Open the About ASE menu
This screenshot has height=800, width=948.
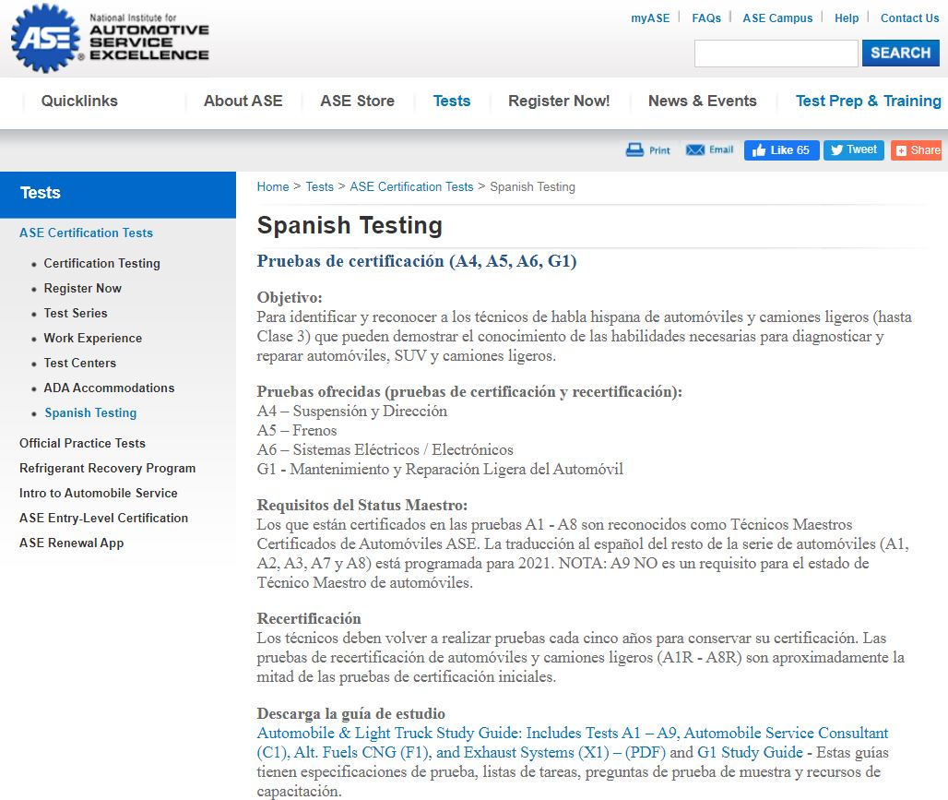pyautogui.click(x=243, y=101)
